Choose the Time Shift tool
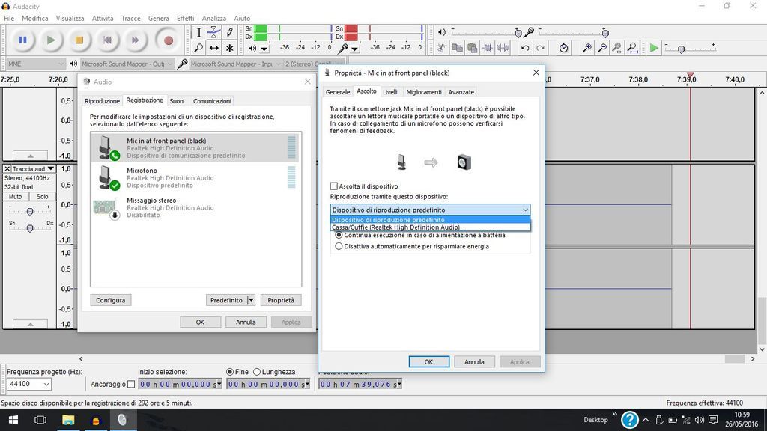767x431 pixels. [214, 48]
